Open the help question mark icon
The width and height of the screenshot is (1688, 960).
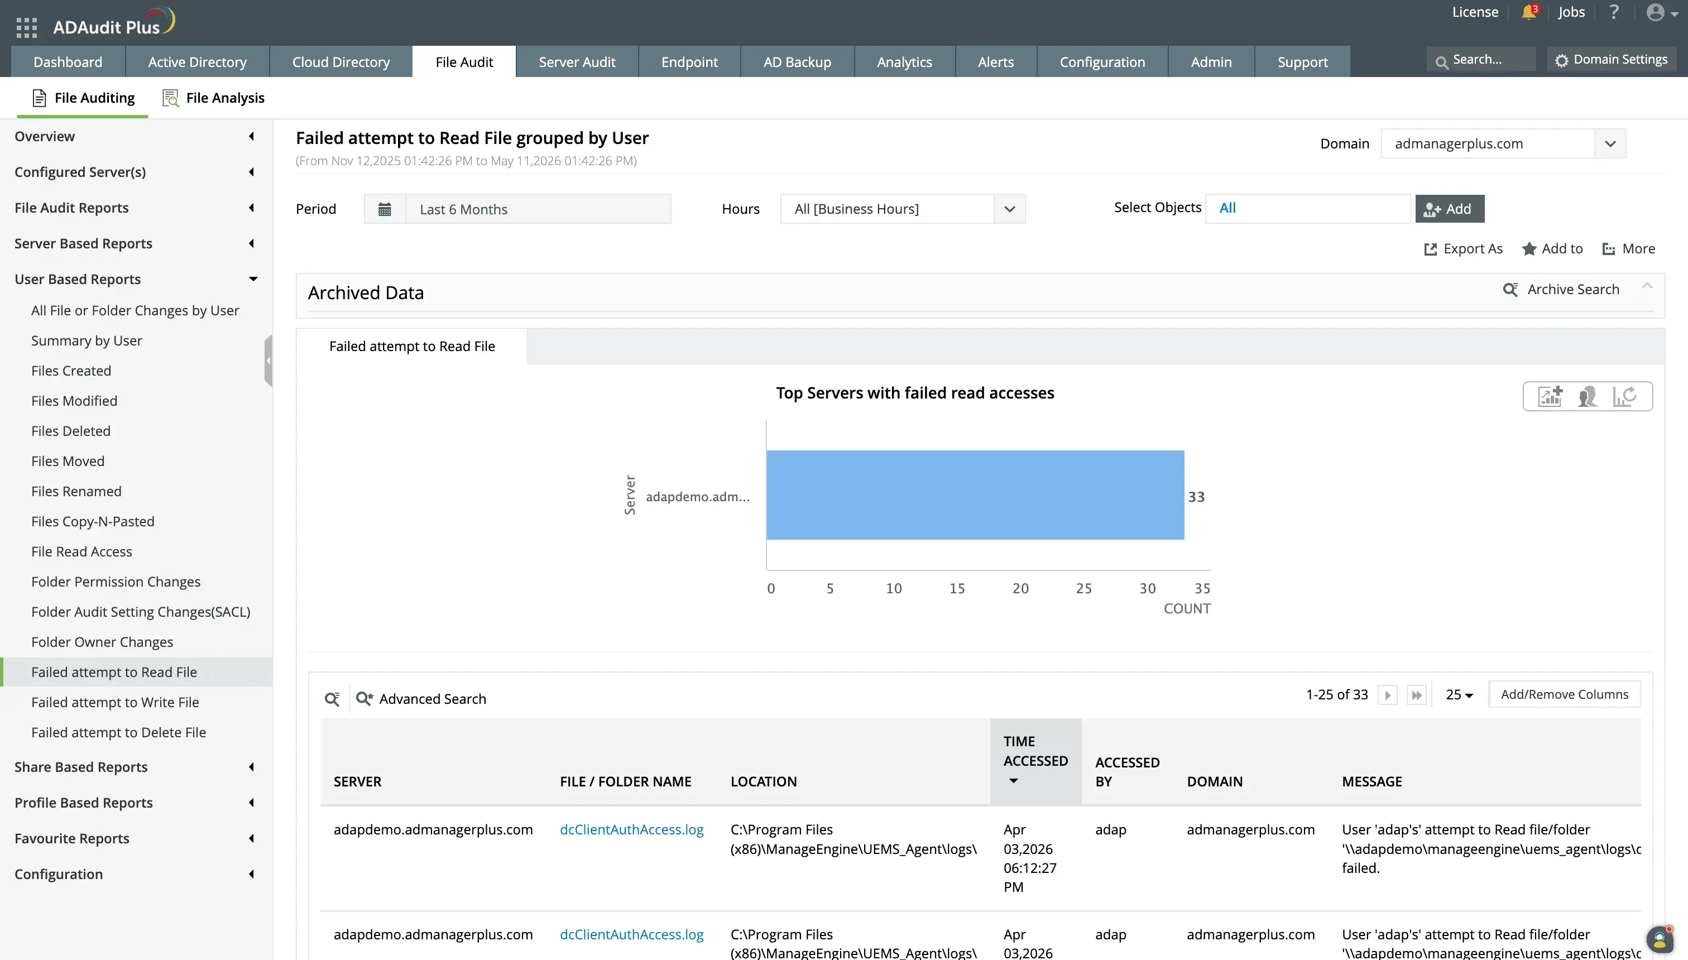(x=1614, y=12)
